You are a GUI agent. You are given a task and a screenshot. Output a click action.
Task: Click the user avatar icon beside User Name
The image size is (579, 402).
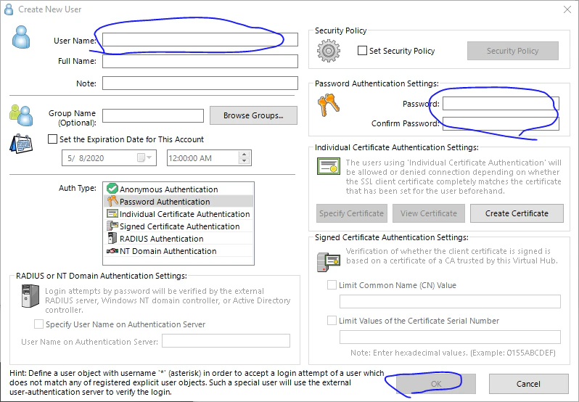click(21, 37)
